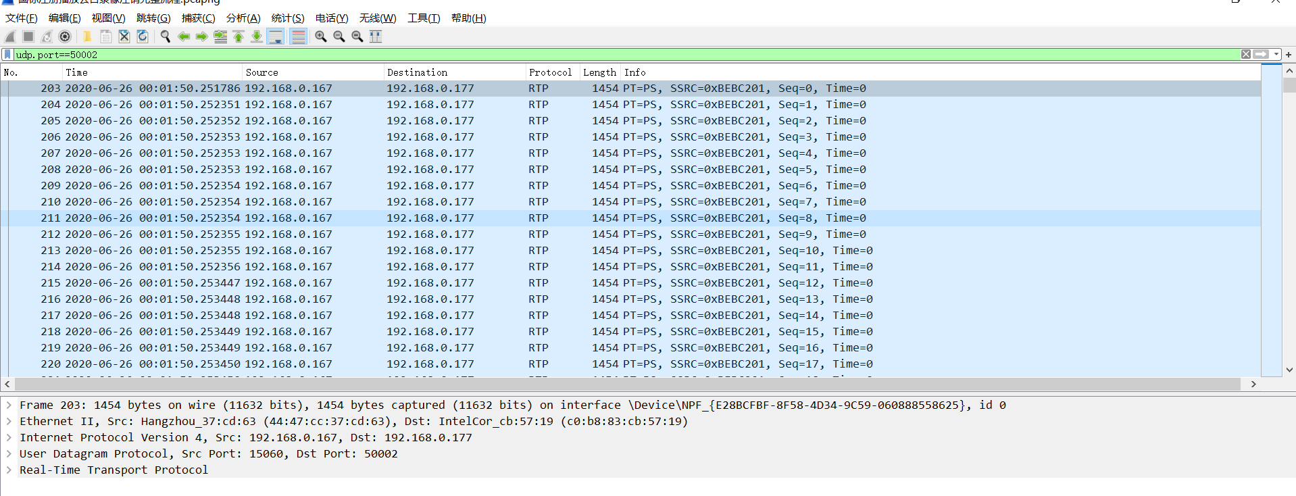Toggle packet colorization rules
The width and height of the screenshot is (1296, 496).
coord(298,36)
